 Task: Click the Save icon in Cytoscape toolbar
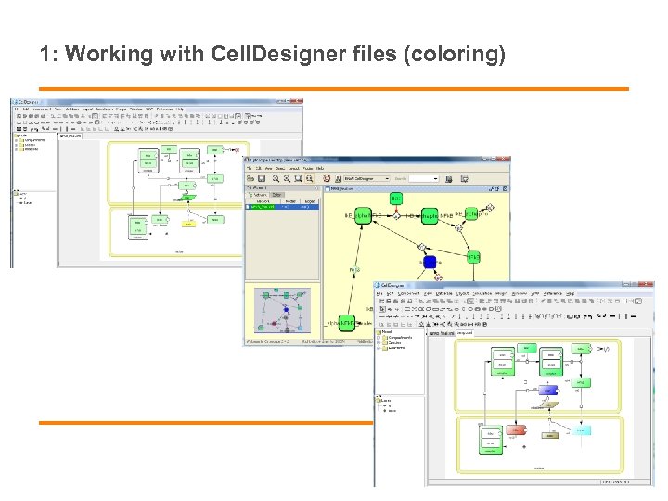262,178
